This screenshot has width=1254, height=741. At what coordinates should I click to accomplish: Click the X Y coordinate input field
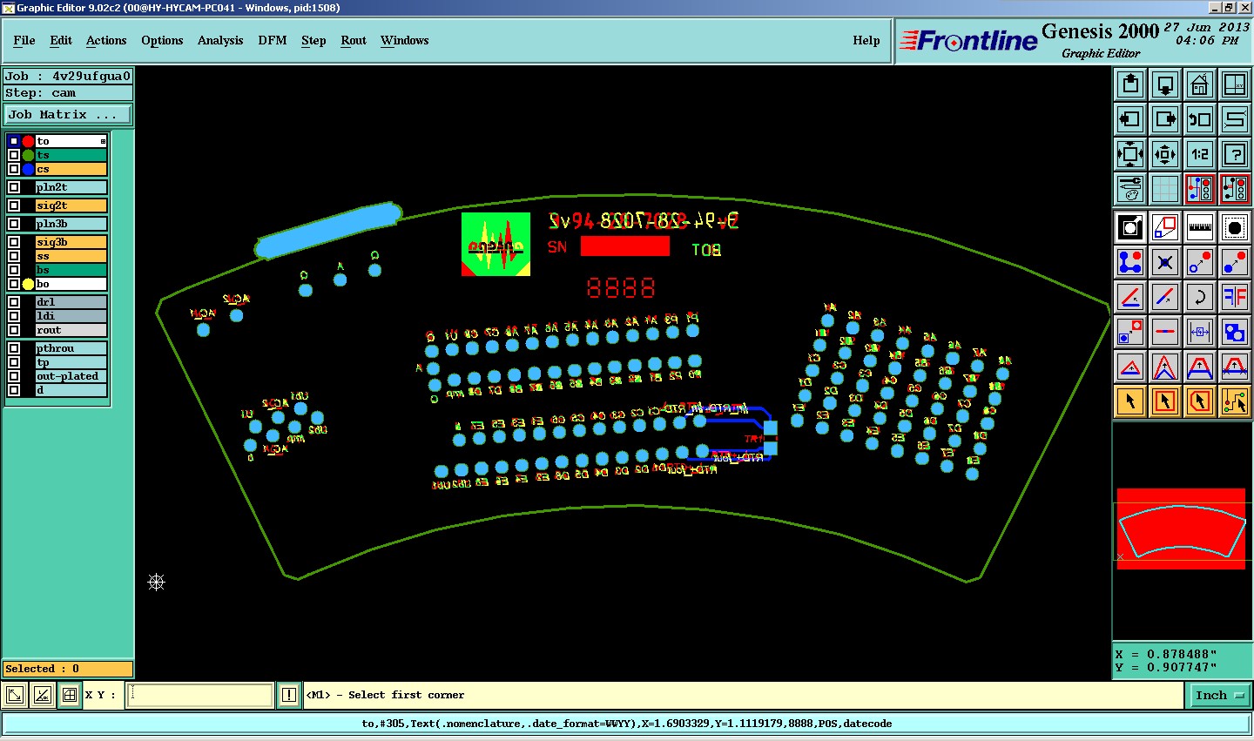pos(200,695)
